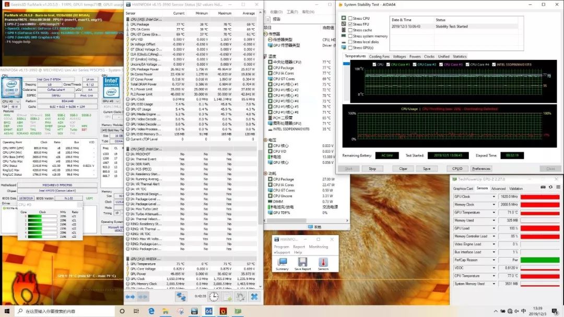564x317 pixels.
Task: Enable Stress cache checkbox
Action: pyautogui.click(x=350, y=30)
